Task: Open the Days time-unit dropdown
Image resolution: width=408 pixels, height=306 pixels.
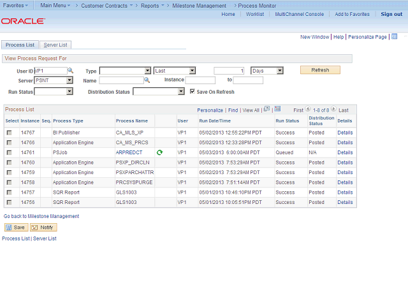Action: click(279, 70)
